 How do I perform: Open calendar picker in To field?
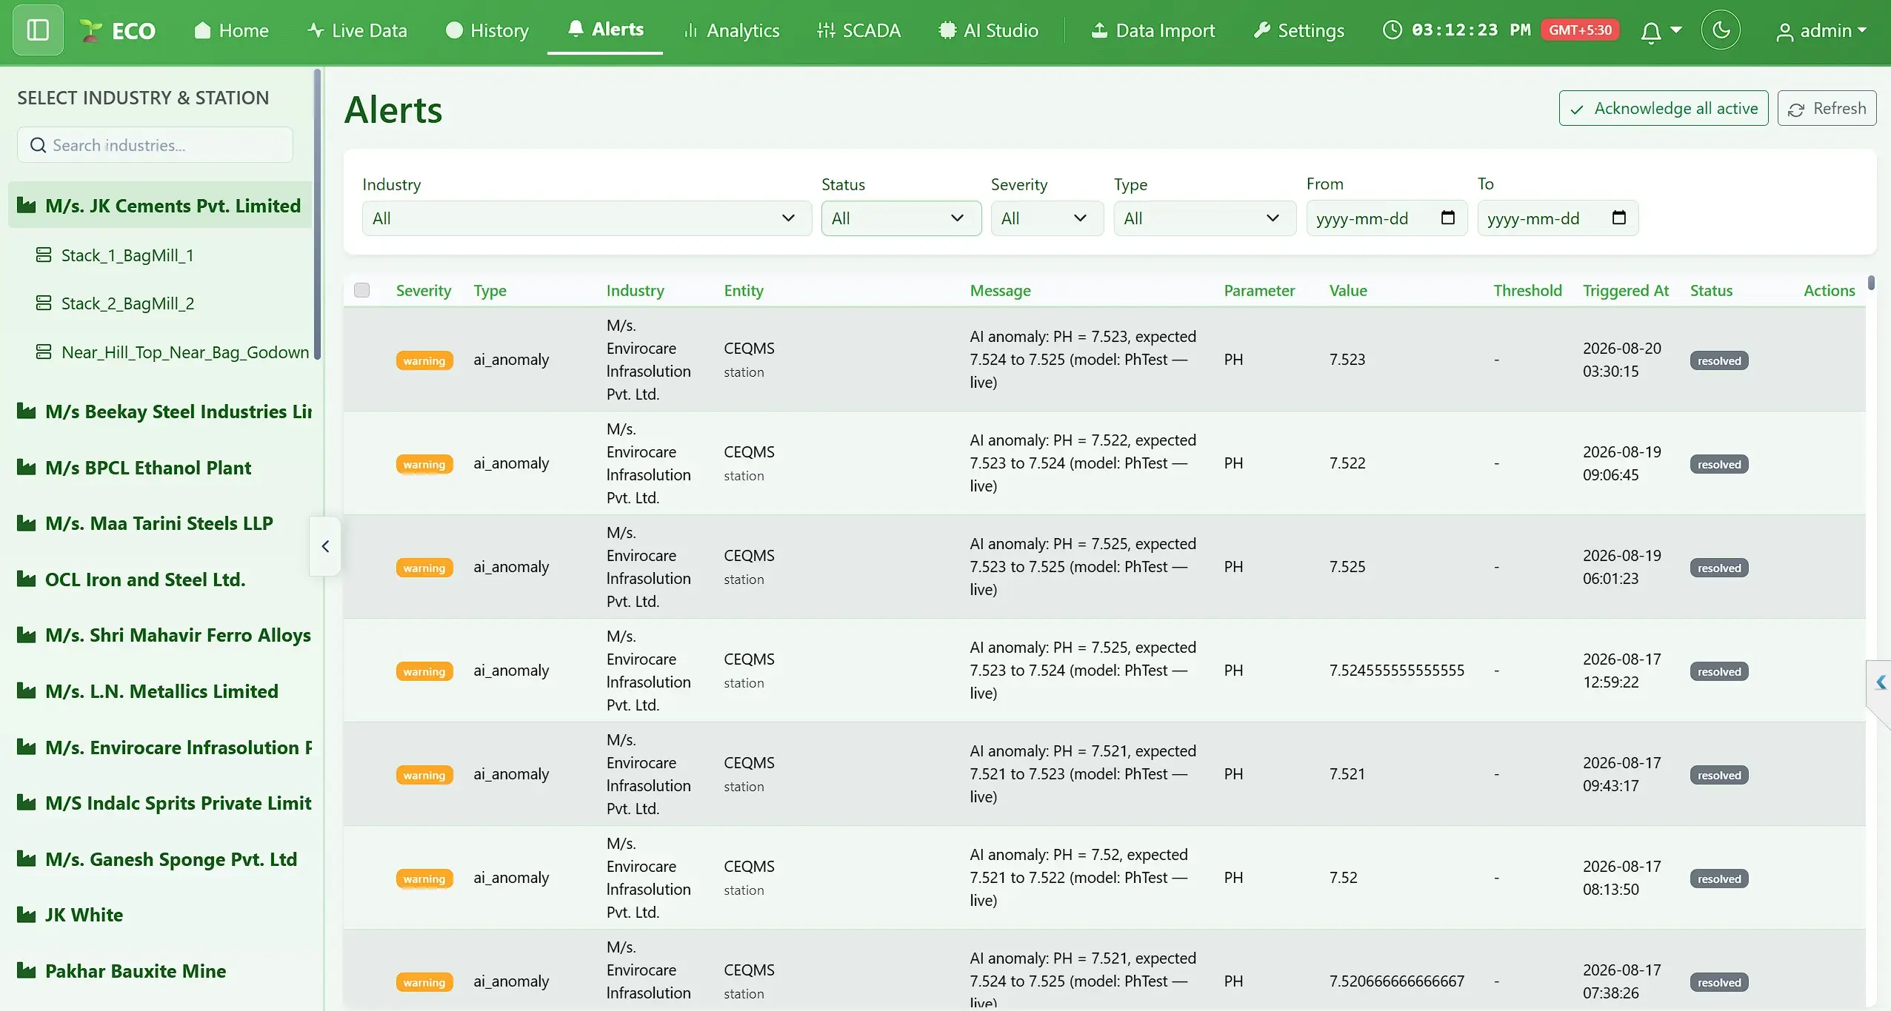[x=1619, y=218]
